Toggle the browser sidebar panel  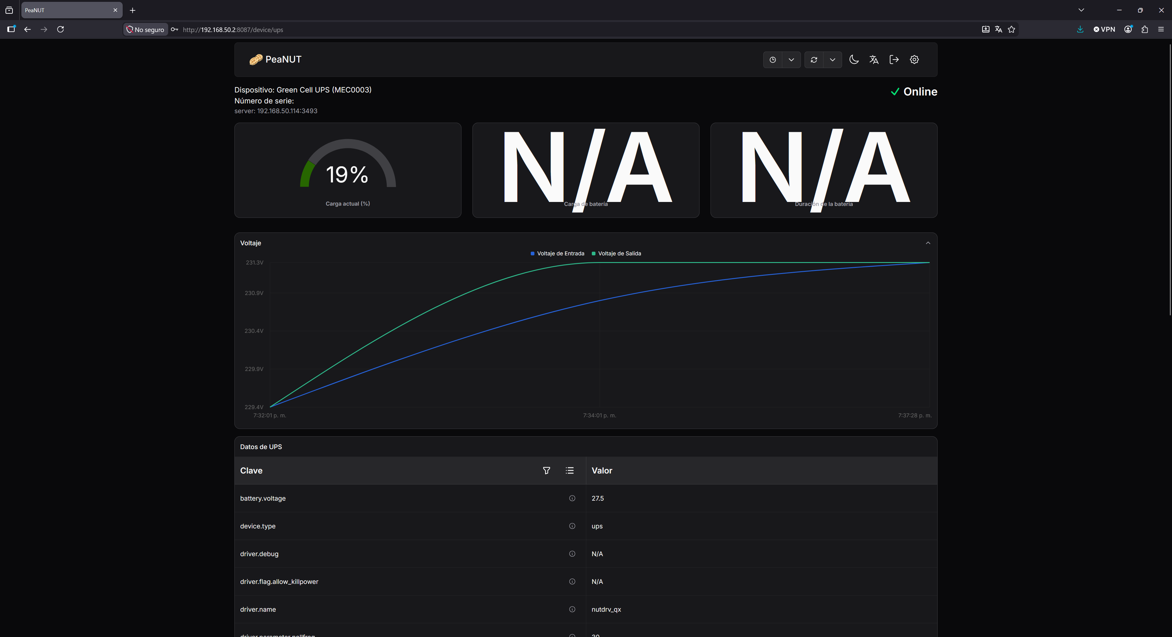[x=11, y=29]
